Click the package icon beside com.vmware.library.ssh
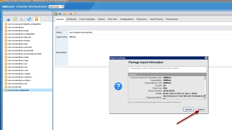Screen dimensions: 232x130 coord(6,67)
